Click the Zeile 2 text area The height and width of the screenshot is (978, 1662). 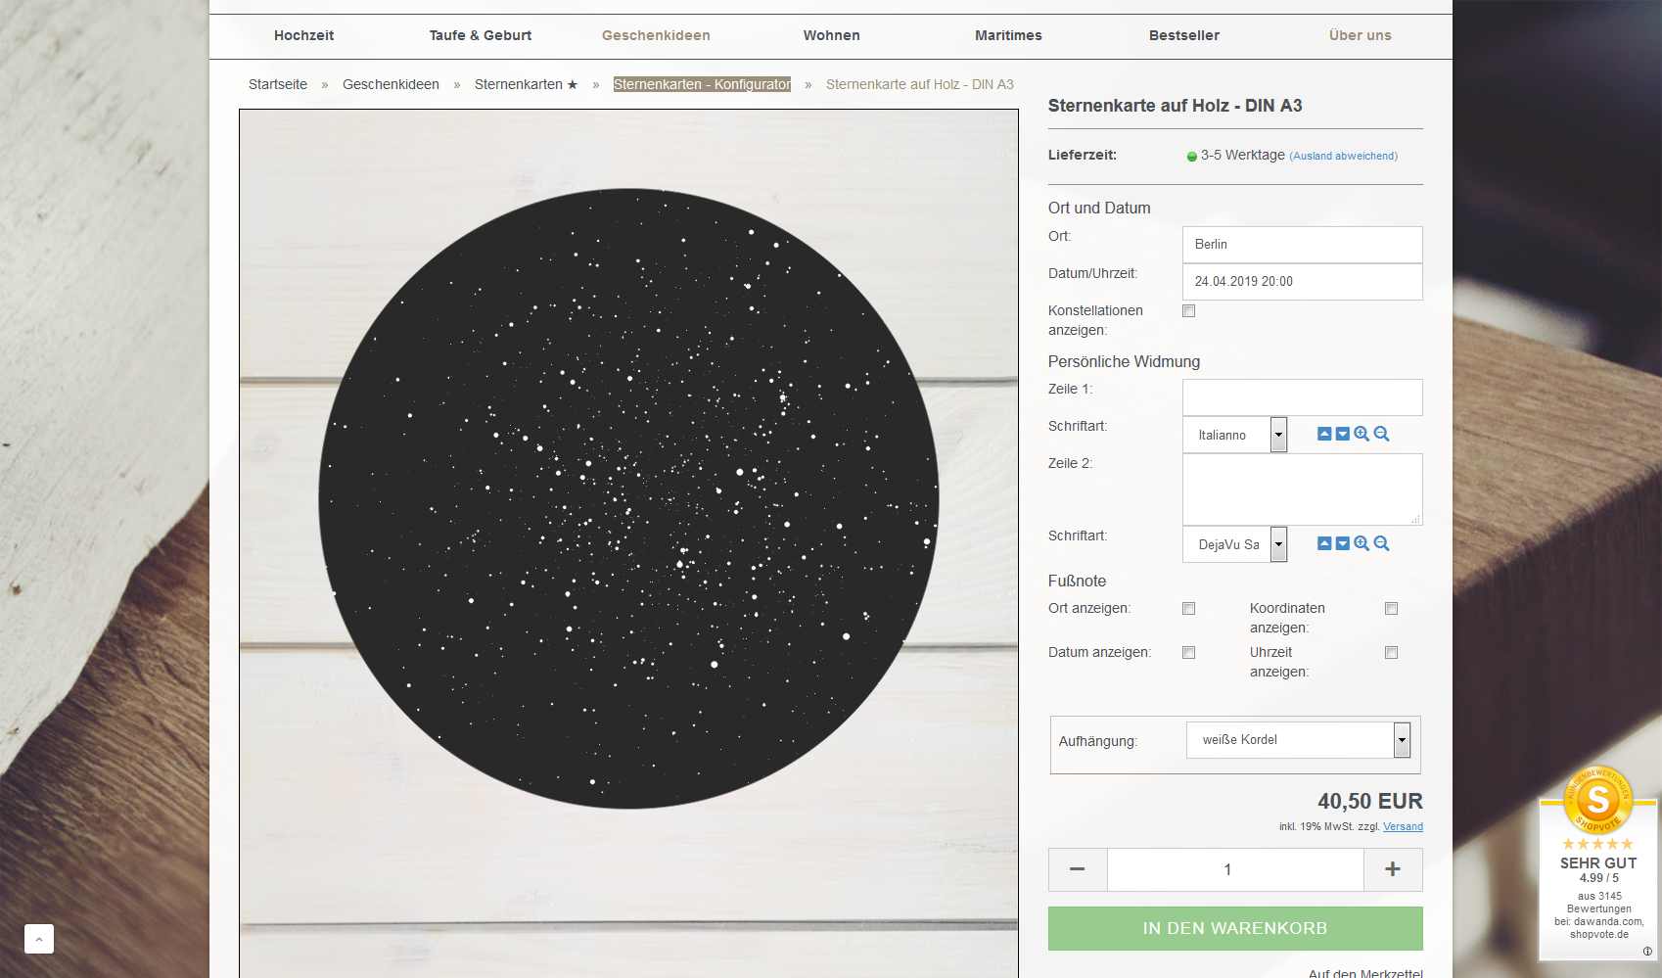[x=1303, y=489]
